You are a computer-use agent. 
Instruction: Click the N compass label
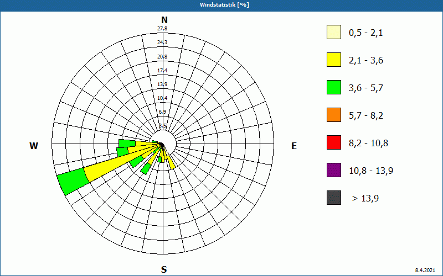(164, 20)
